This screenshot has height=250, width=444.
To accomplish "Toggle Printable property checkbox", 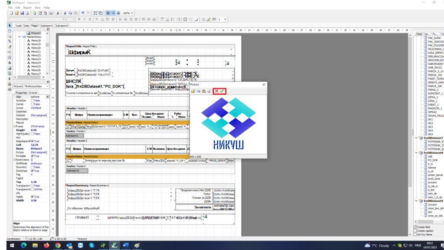I will pos(32,156).
